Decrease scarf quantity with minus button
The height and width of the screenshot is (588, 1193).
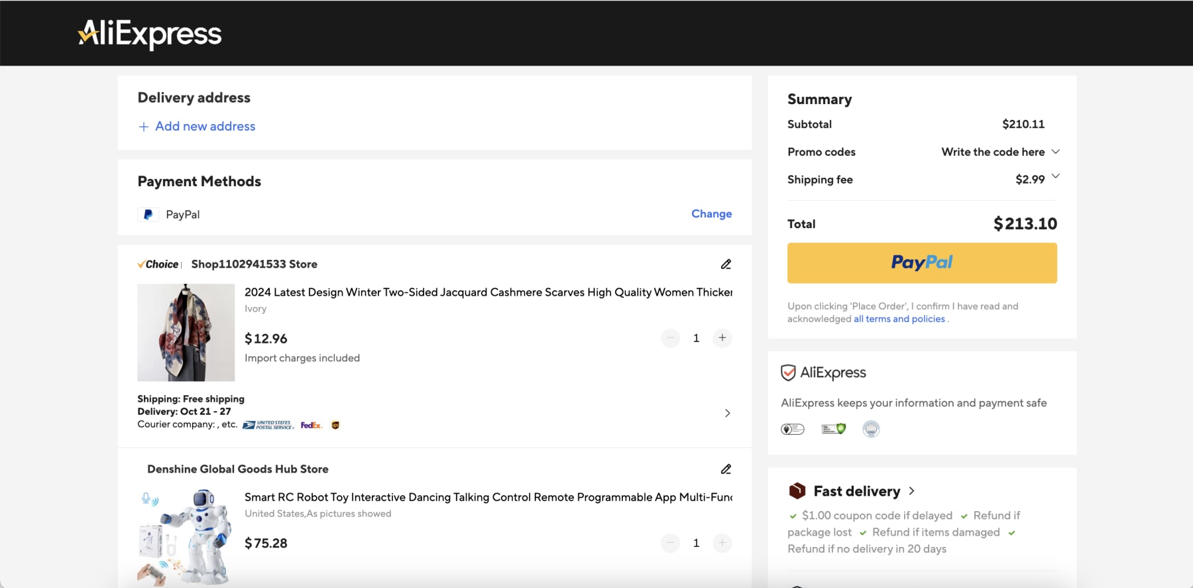(x=670, y=338)
